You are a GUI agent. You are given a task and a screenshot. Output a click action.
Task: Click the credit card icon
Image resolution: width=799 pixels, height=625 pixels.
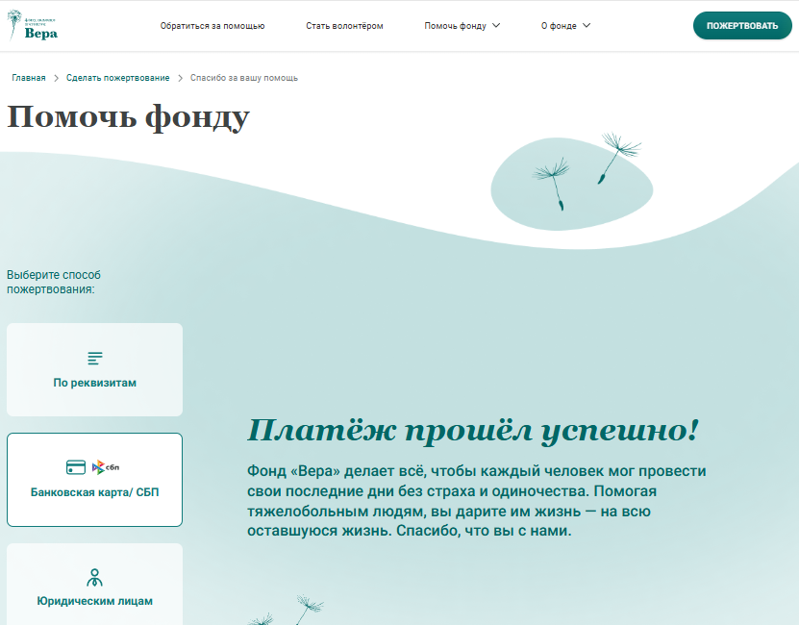pos(76,467)
